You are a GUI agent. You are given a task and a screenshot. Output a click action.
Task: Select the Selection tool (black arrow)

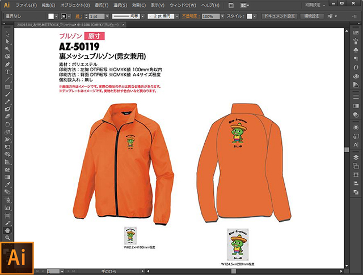[7, 34]
